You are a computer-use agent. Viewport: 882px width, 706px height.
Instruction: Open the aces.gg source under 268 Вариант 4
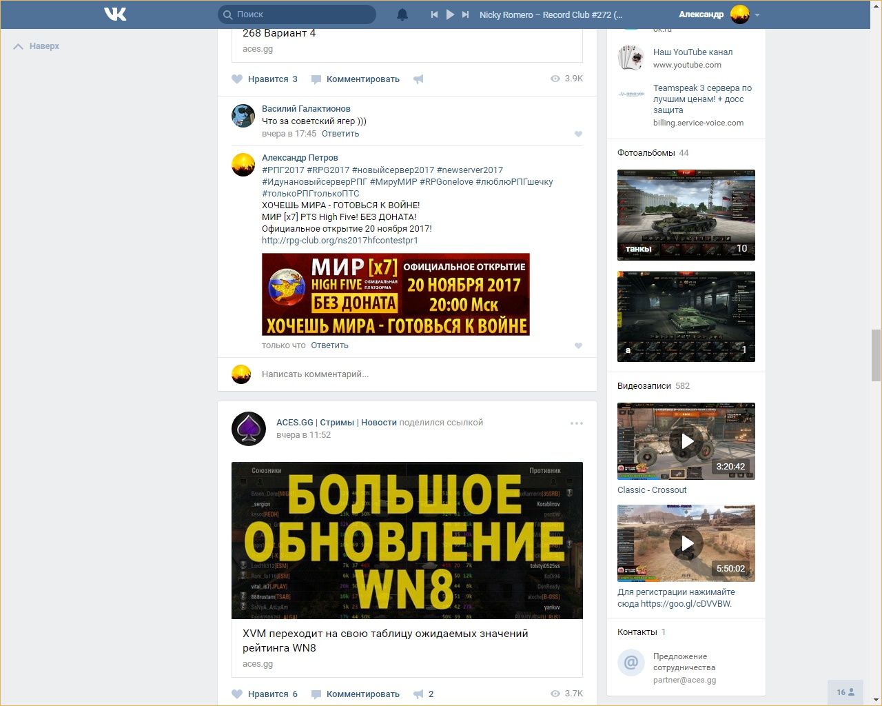pyautogui.click(x=258, y=49)
